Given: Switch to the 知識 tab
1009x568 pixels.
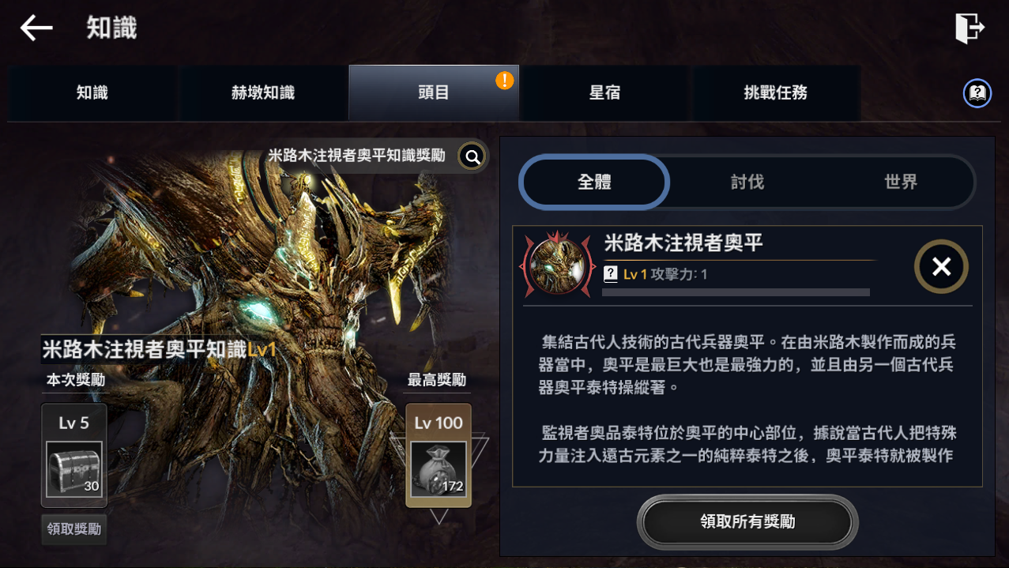Looking at the screenshot, I should (x=92, y=93).
